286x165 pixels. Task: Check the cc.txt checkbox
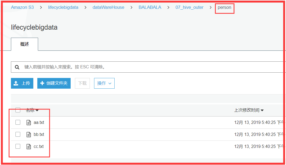click(18, 146)
